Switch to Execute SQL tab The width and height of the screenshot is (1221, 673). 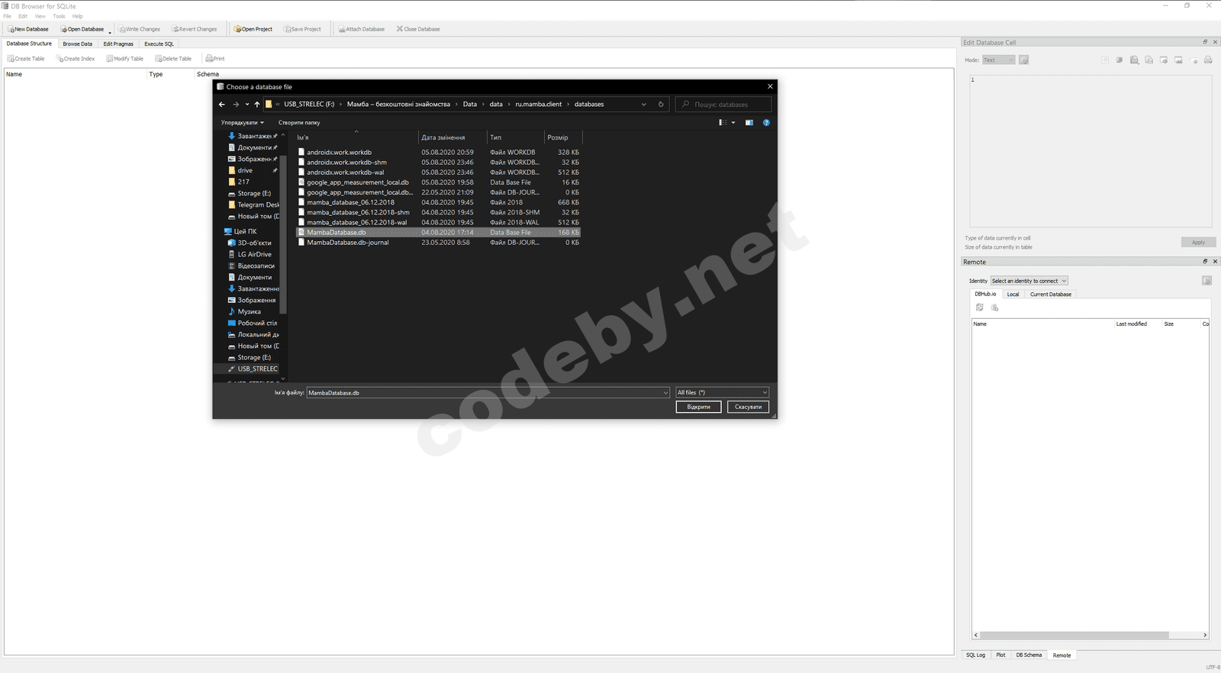point(159,44)
